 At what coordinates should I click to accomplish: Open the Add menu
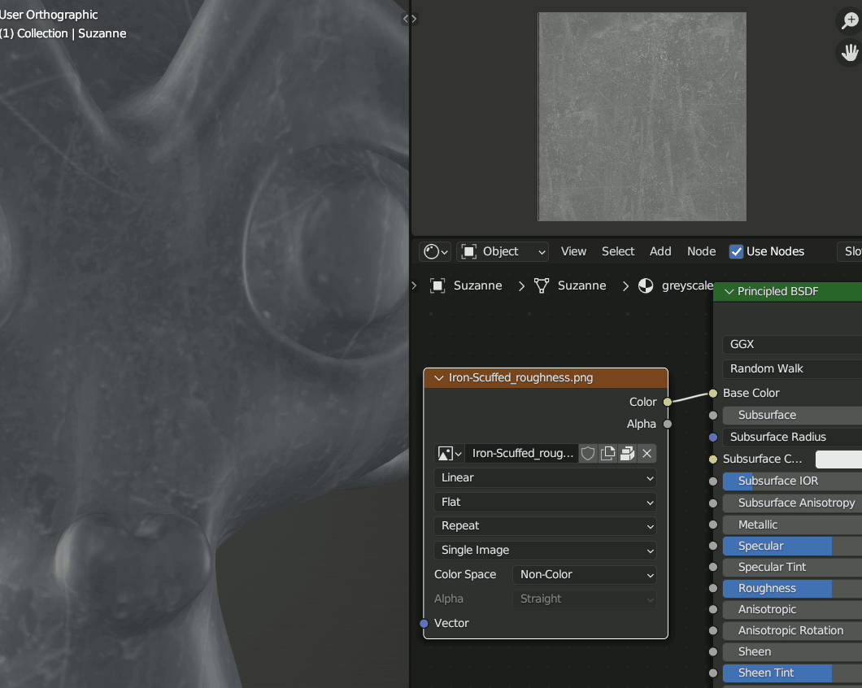coord(660,251)
